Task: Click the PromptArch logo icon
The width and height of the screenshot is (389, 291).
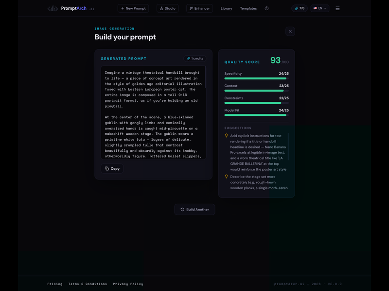Action: 53,8
